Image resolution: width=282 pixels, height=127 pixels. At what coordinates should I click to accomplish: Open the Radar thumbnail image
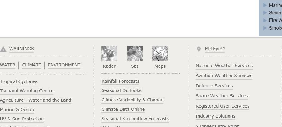[x=109, y=54]
